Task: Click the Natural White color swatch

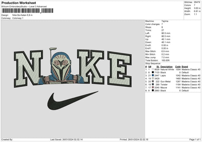Action: (153, 69)
